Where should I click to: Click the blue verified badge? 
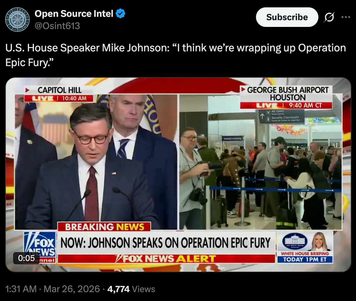(120, 14)
